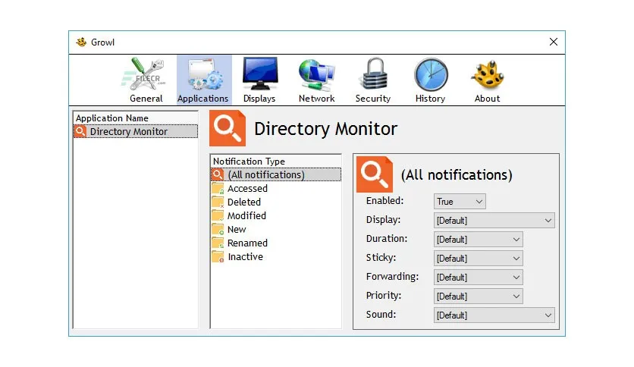Open the Sticky dropdown
The width and height of the screenshot is (634, 367).
tap(479, 259)
